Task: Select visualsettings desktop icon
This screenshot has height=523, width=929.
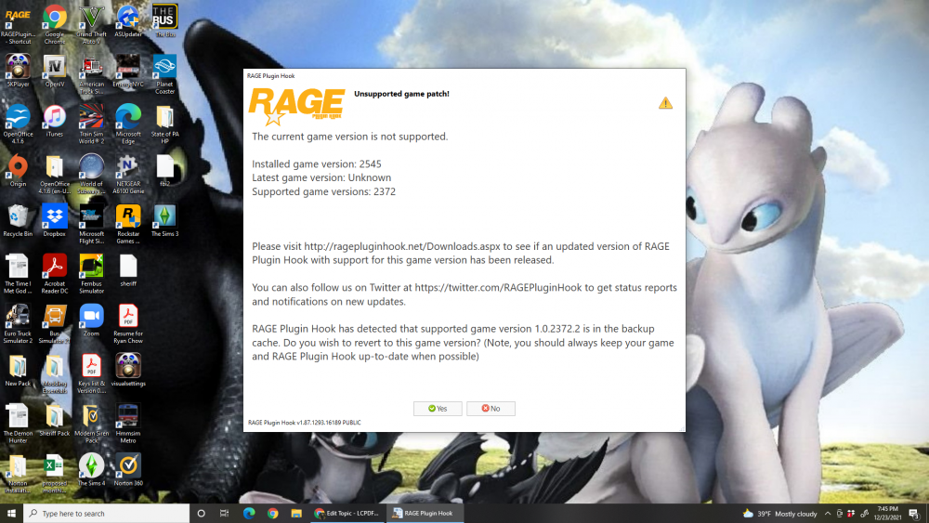Action: coord(128,370)
